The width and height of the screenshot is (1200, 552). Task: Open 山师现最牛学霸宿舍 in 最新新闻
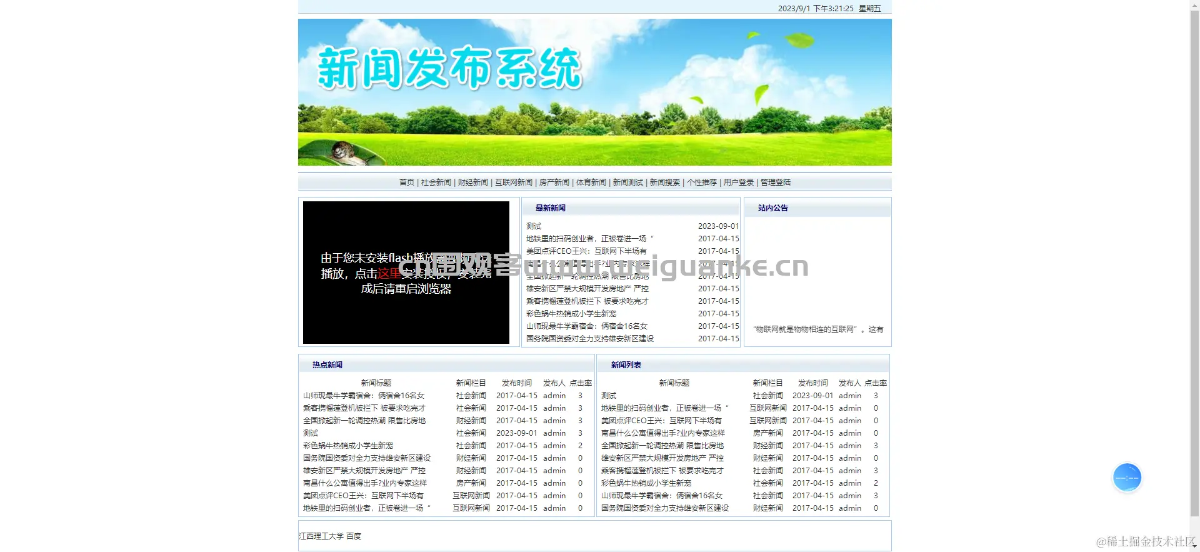pyautogui.click(x=587, y=326)
